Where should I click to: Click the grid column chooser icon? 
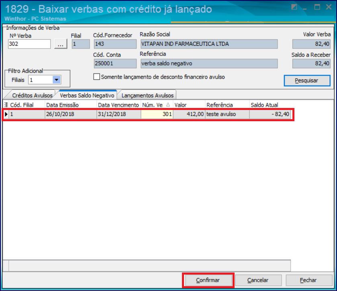coord(6,105)
